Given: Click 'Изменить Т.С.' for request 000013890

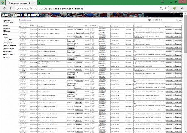Looking at the screenshot, I should 170,40.
